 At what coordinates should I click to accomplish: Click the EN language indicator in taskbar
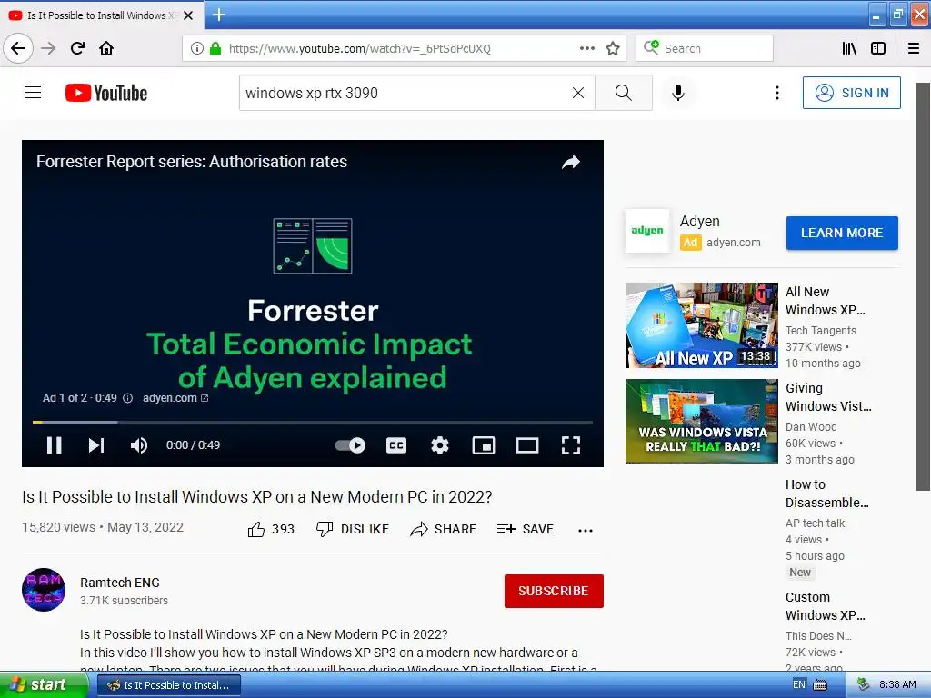(799, 685)
